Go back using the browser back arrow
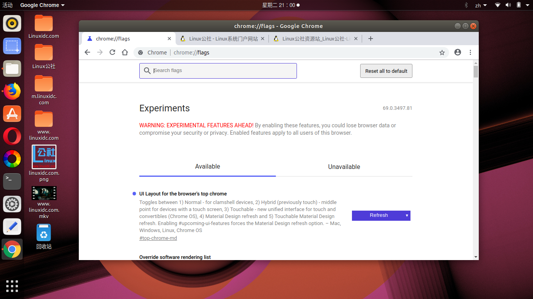The width and height of the screenshot is (533, 299). click(x=87, y=53)
